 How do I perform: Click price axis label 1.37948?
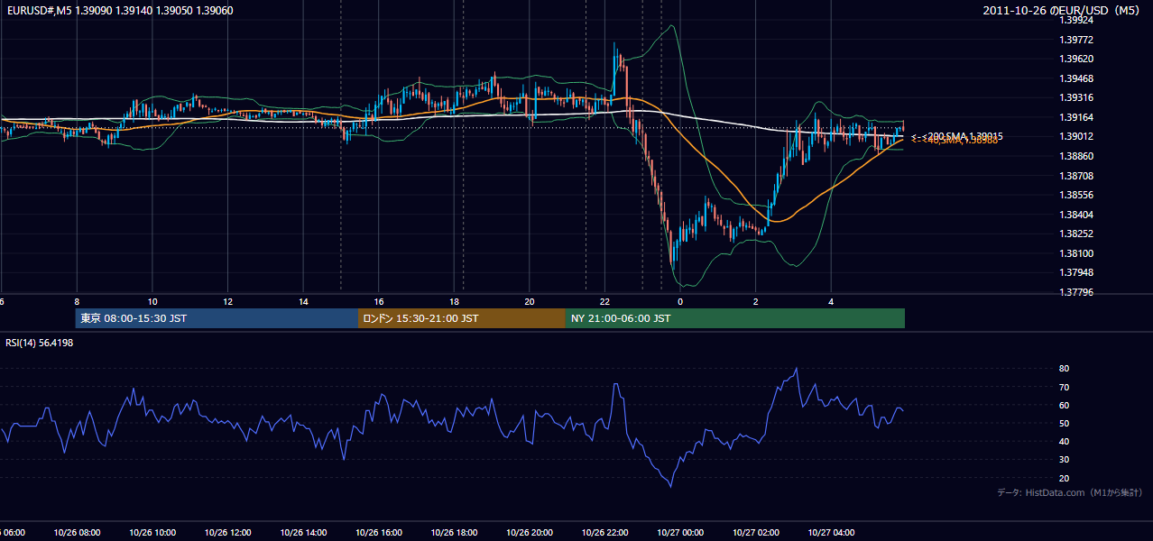(1076, 272)
